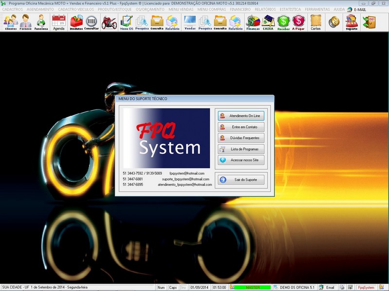Open the Clientes toolbar icon
The height and width of the screenshot is (291, 389).
click(x=11, y=22)
